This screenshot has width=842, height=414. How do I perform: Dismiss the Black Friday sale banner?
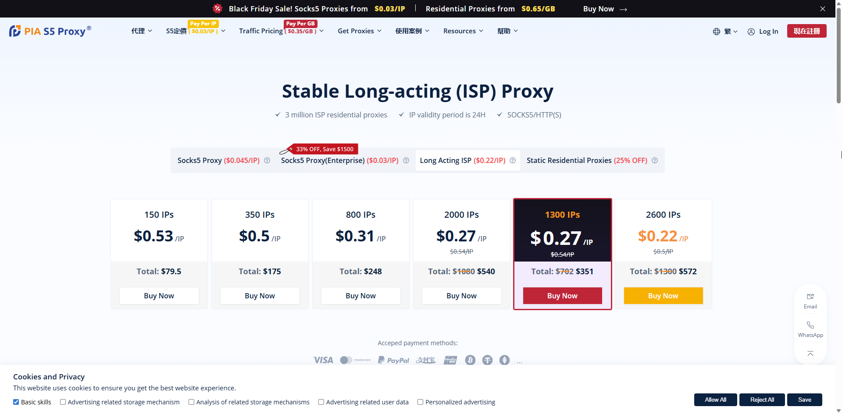823,8
